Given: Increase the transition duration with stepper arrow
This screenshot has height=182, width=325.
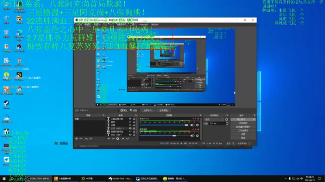Looking at the screenshot, I should [227, 123].
